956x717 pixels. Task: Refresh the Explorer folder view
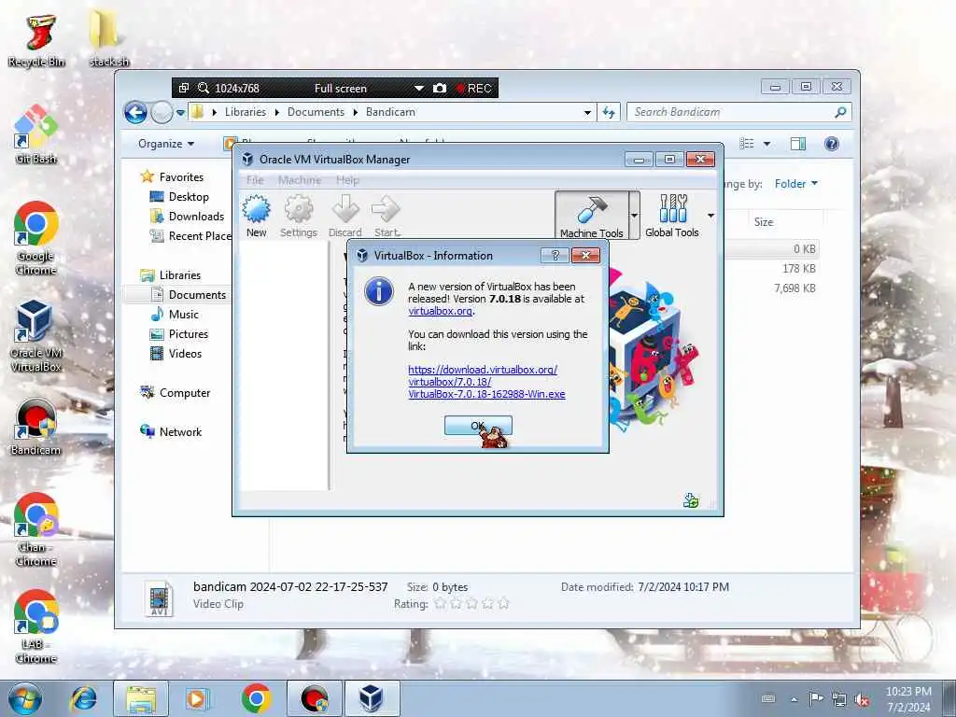point(609,112)
